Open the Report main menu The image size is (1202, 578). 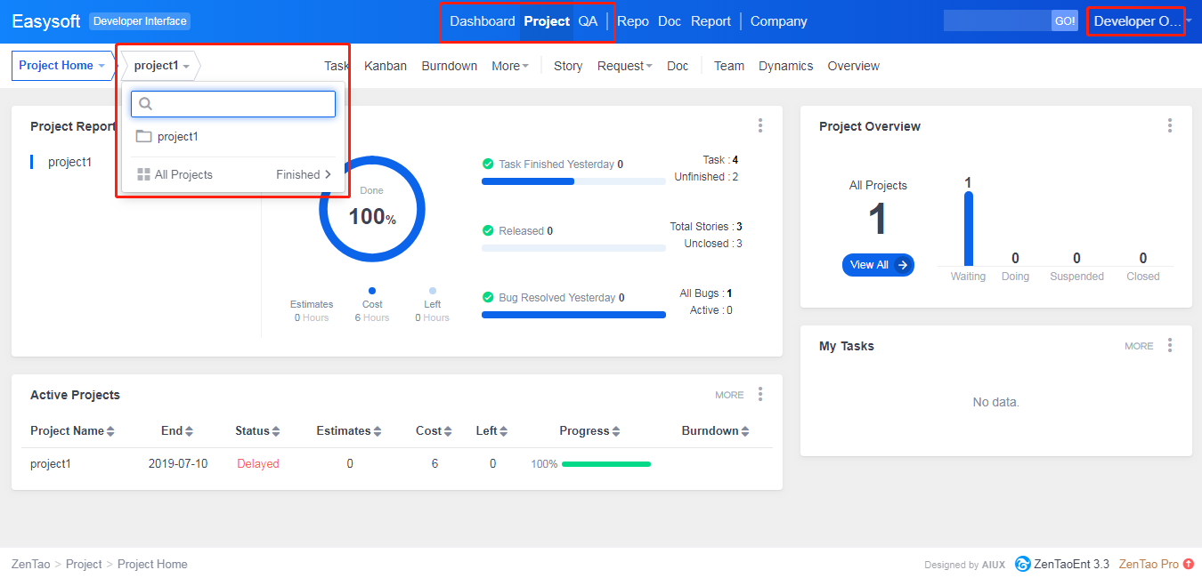(x=711, y=21)
